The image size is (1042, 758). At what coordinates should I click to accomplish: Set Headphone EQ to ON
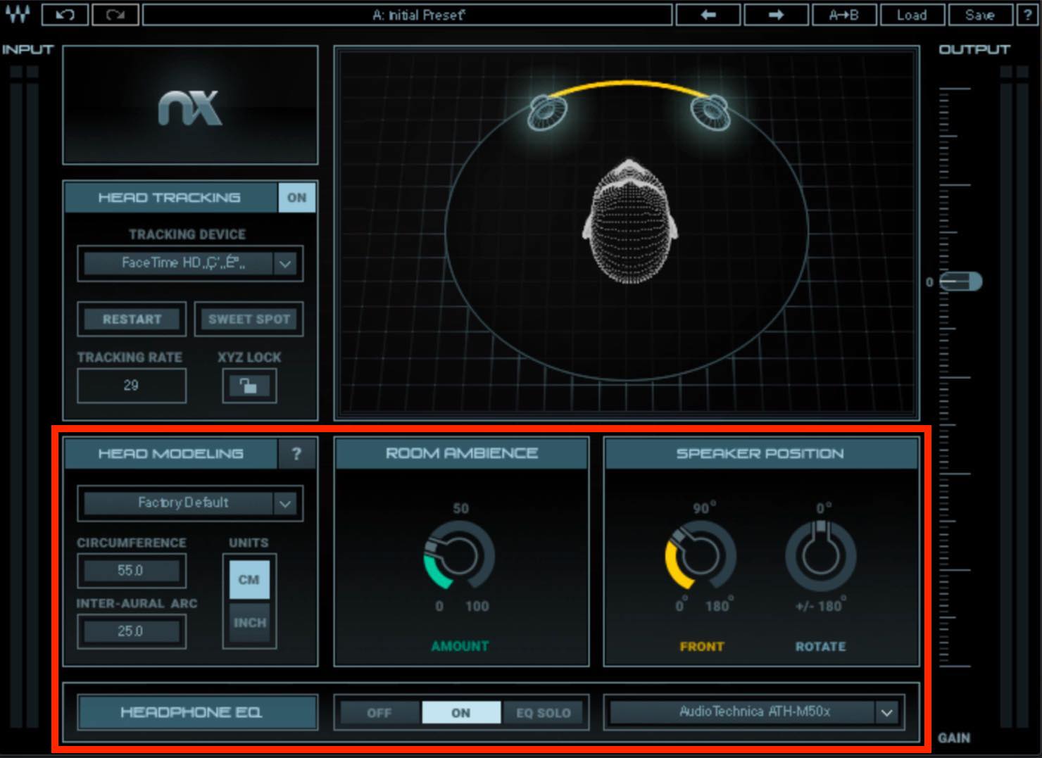(x=461, y=712)
